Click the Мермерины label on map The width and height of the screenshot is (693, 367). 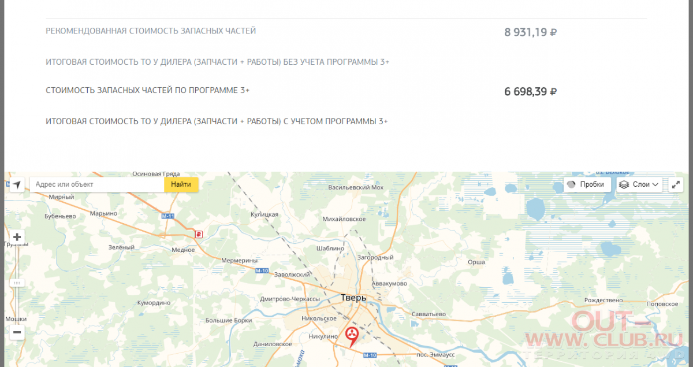240,261
